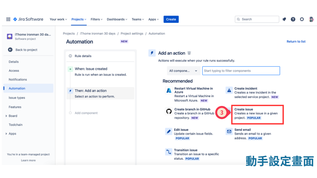
Task: Select Automation in the sidebar
Action: pos(28,88)
